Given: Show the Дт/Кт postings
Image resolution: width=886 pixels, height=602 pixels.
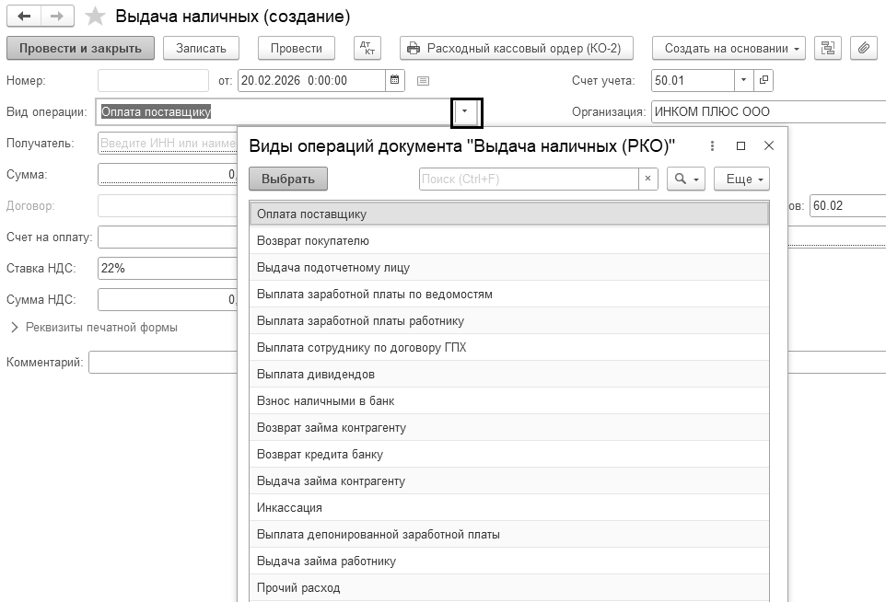Looking at the screenshot, I should point(367,48).
